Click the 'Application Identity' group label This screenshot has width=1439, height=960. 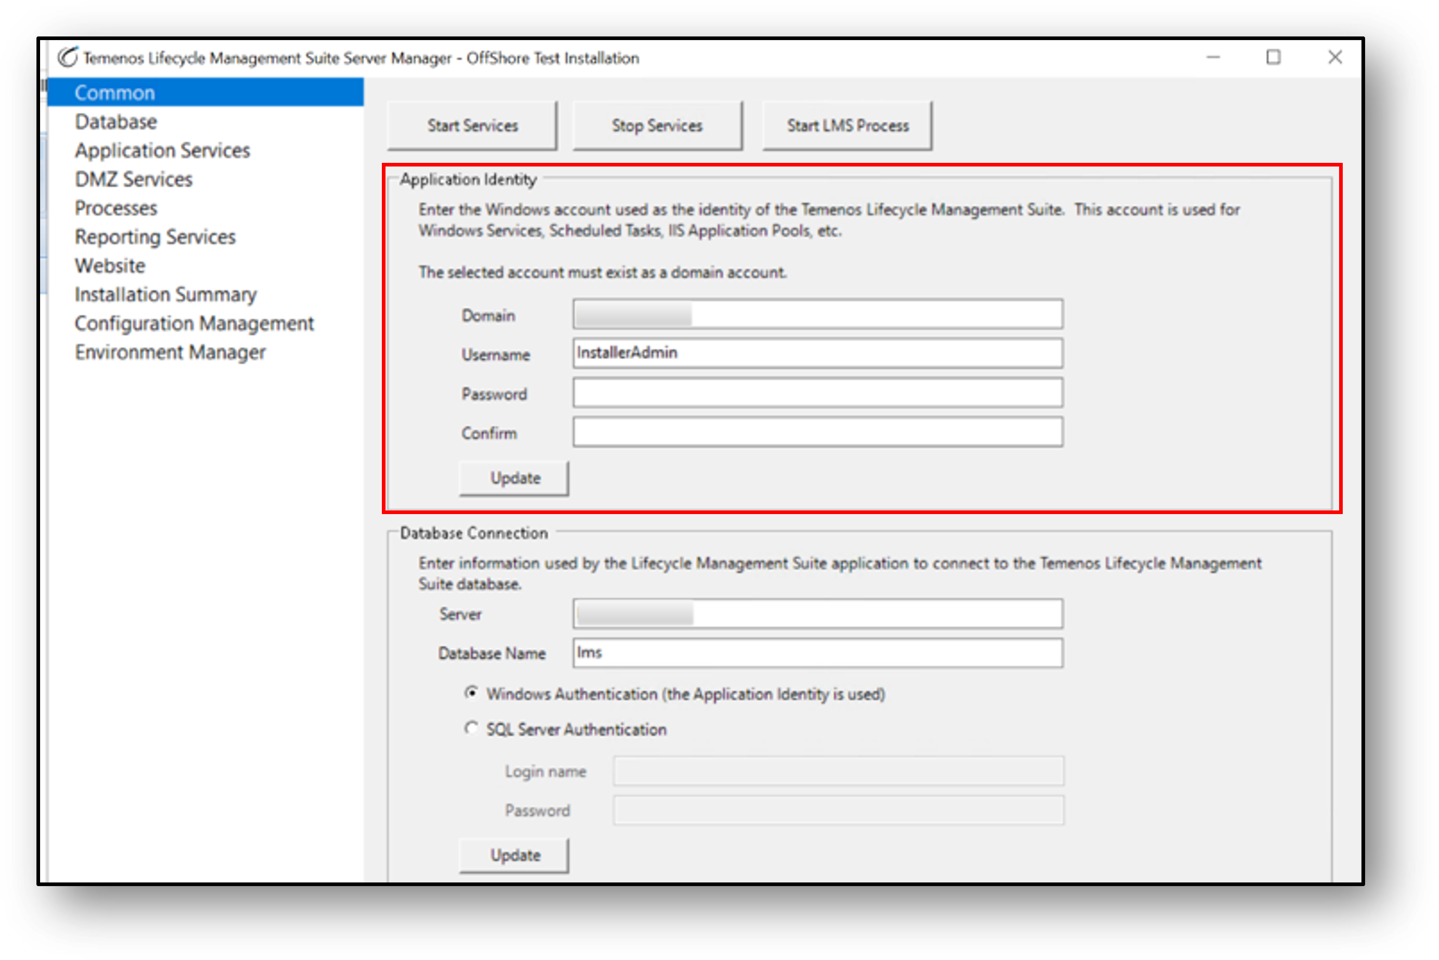coord(468,180)
